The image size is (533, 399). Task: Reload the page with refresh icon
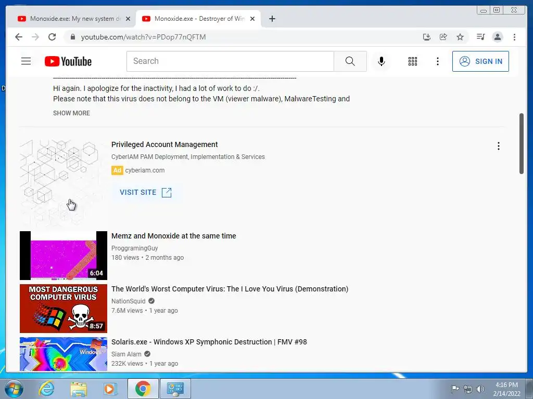click(x=52, y=37)
